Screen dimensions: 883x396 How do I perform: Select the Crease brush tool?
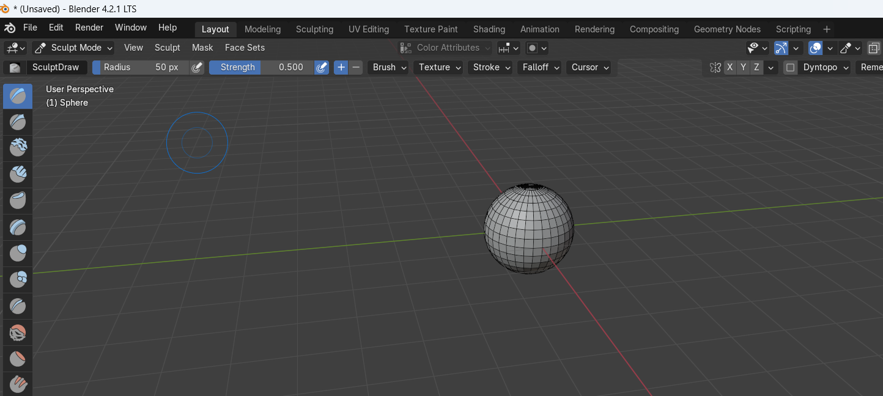pyautogui.click(x=18, y=306)
